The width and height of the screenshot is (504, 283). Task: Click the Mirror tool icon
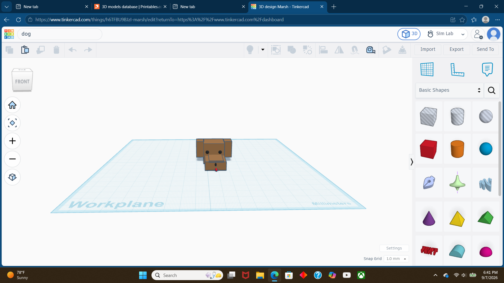(x=339, y=50)
